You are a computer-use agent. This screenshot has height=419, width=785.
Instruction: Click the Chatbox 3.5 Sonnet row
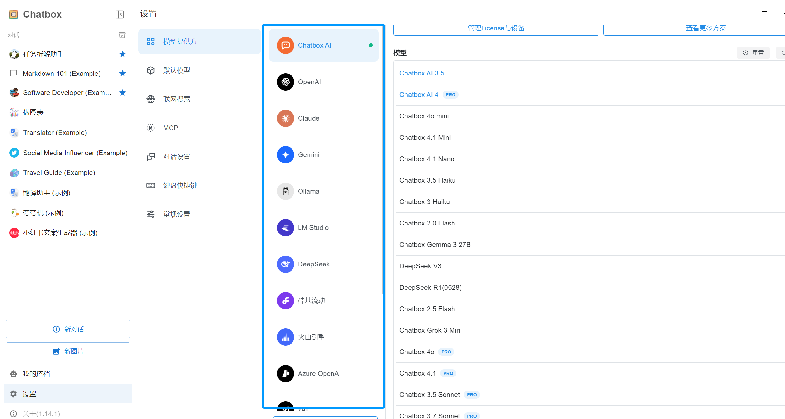590,395
